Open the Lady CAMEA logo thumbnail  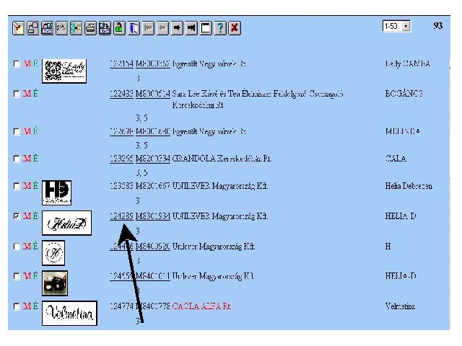64,71
